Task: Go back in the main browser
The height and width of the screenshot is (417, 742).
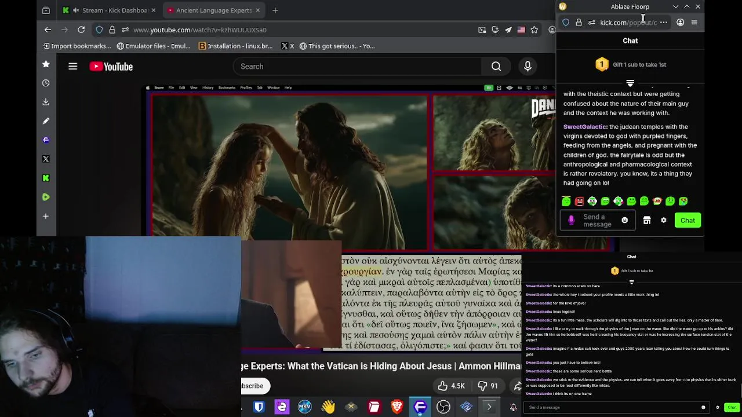Action: click(48, 30)
